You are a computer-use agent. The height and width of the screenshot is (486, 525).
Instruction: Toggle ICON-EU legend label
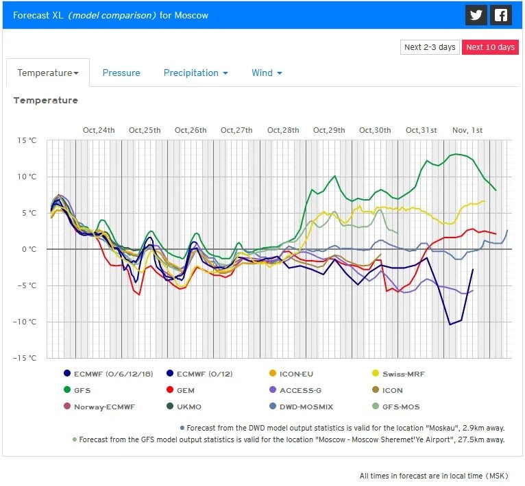[x=296, y=374]
